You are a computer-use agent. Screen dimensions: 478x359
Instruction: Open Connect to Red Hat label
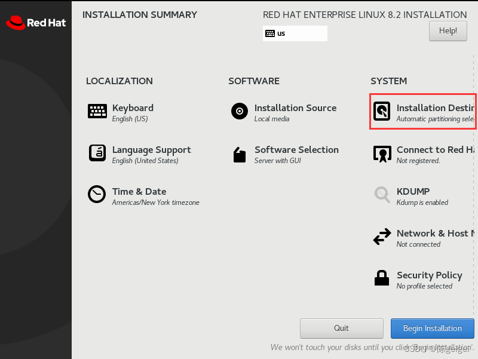(x=436, y=150)
